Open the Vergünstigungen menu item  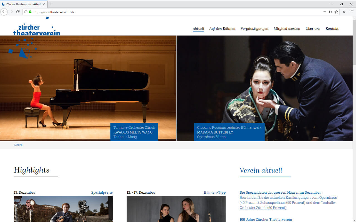pyautogui.click(x=254, y=29)
